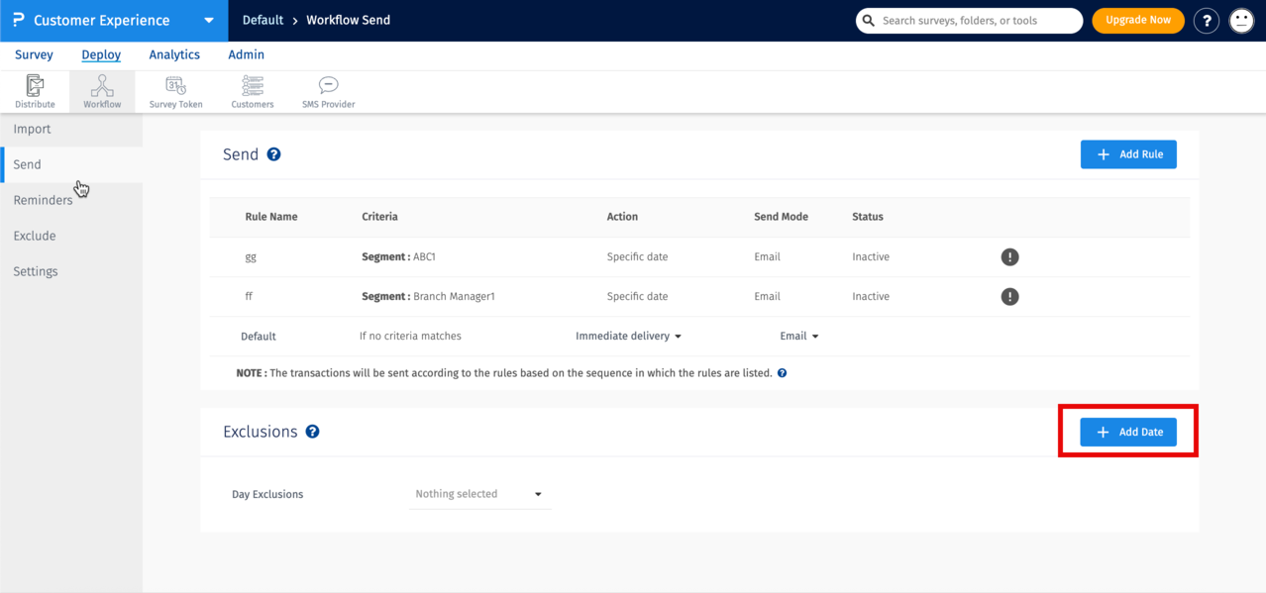
Task: Switch to the Analytics tab
Action: point(174,54)
